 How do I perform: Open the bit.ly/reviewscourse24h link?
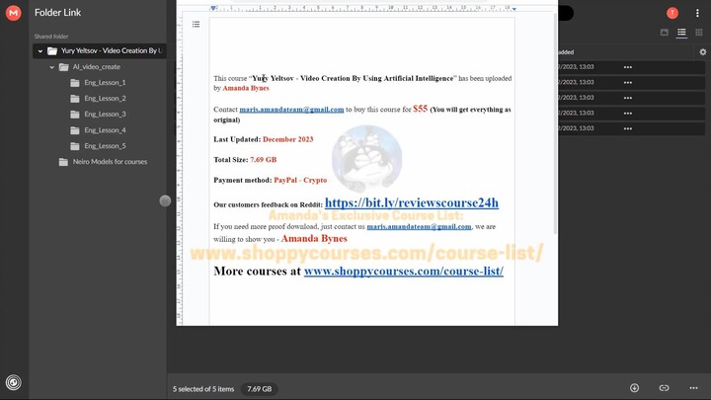click(x=412, y=202)
